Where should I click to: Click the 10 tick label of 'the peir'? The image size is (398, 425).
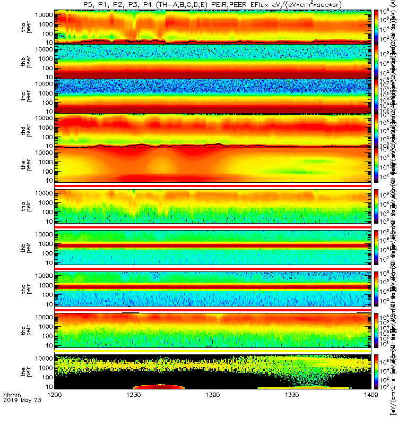[49, 387]
